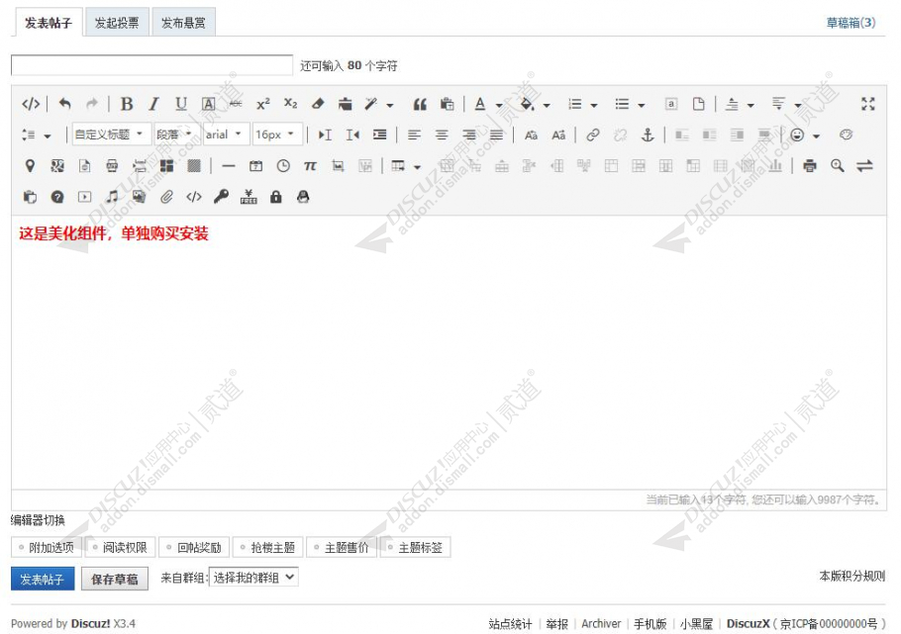The height and width of the screenshot is (634, 901).
Task: Expand the unordered list style arrow
Action: (642, 105)
